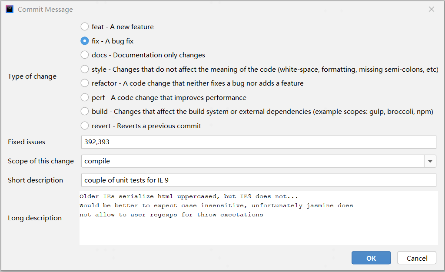Click inside the Long description text area
445x272 pixels.
click(258, 230)
